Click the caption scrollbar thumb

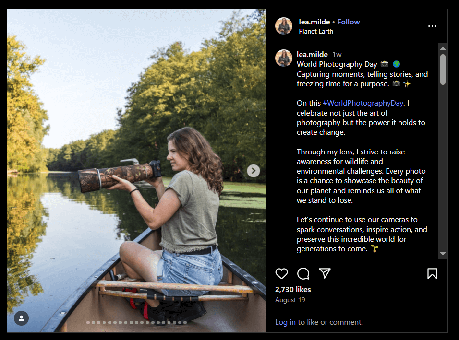[443, 70]
